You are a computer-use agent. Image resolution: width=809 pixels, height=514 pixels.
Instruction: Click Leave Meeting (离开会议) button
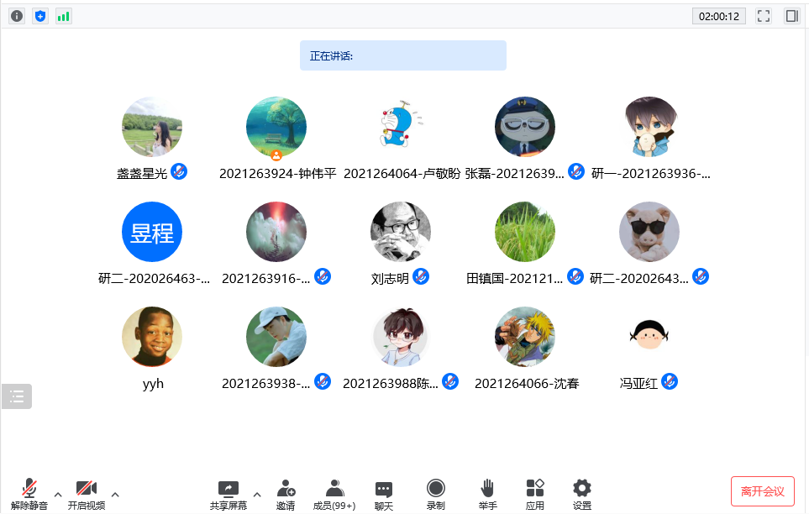(762, 491)
